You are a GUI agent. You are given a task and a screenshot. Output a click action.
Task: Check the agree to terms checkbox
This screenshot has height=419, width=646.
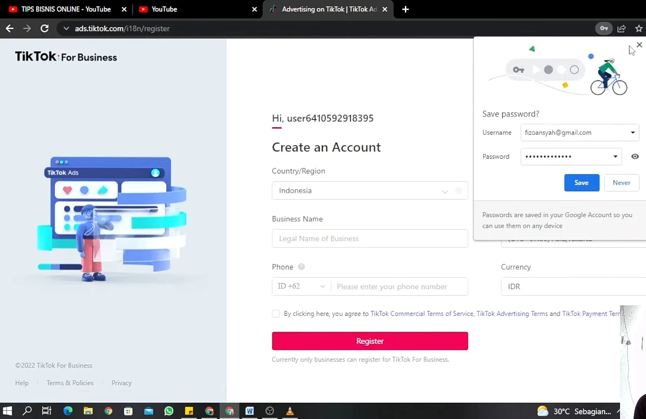click(x=276, y=313)
